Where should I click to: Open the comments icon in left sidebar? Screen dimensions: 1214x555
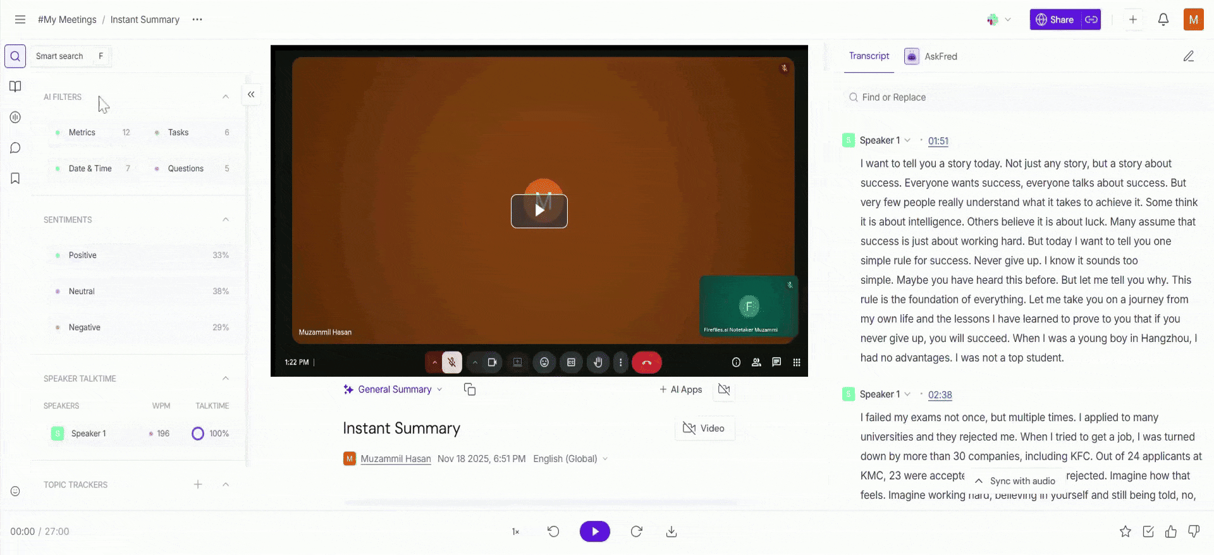(x=15, y=148)
